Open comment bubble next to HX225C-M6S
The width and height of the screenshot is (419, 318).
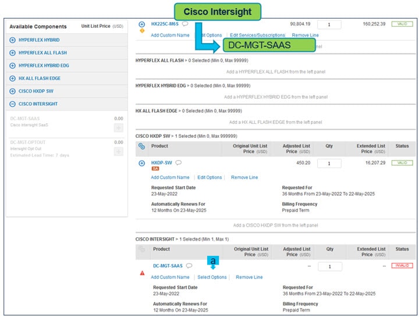tap(185, 24)
